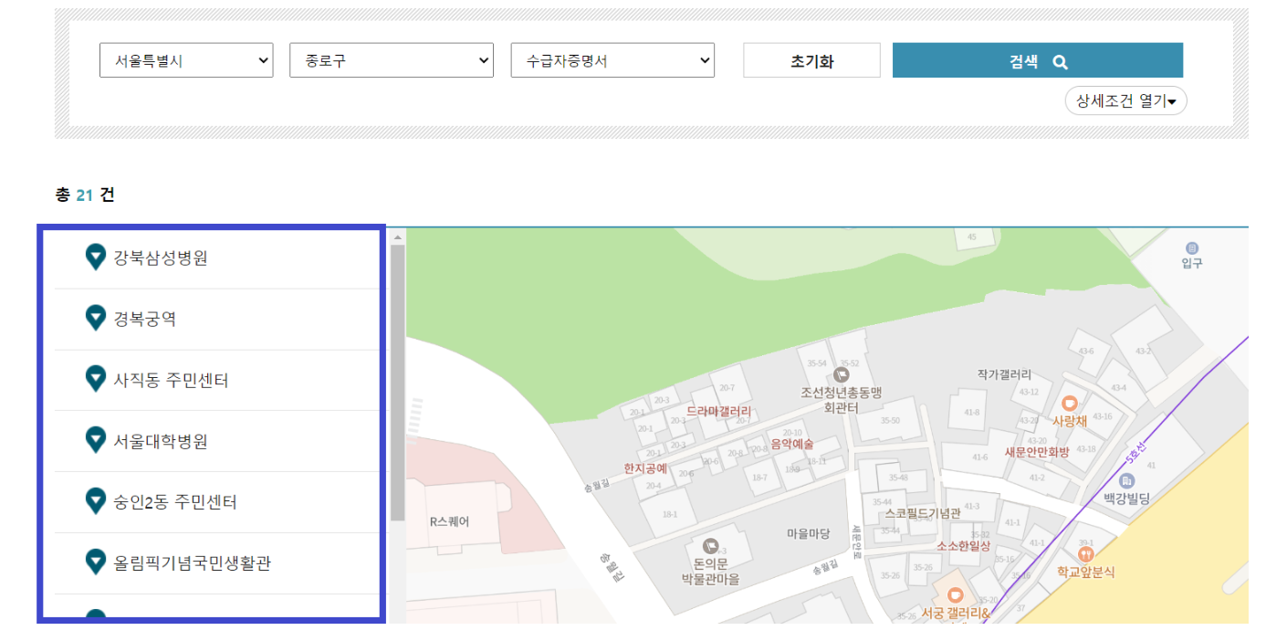
Task: Select the 강북삼성병원 location pin icon
Action: click(95, 257)
